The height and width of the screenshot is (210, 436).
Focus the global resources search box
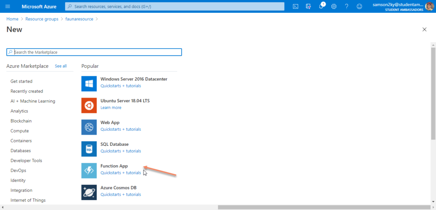tap(175, 6)
